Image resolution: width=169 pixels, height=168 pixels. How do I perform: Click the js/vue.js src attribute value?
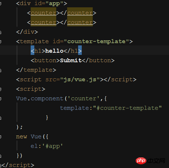coord(80,79)
